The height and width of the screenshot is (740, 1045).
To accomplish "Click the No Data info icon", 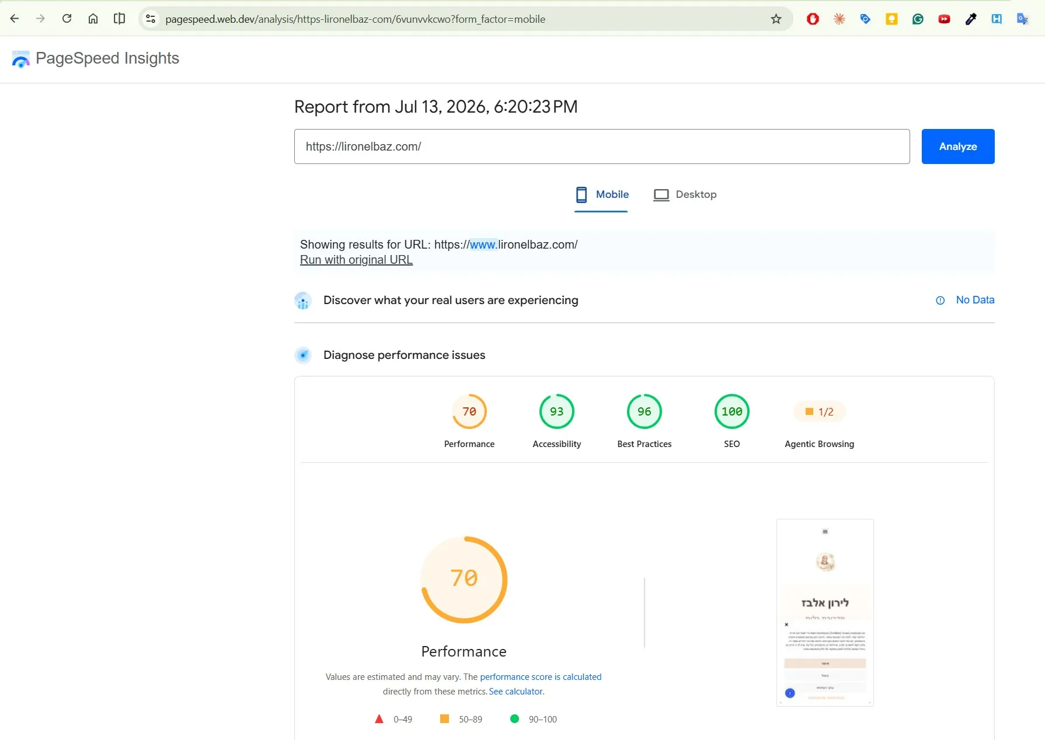I will coord(940,301).
